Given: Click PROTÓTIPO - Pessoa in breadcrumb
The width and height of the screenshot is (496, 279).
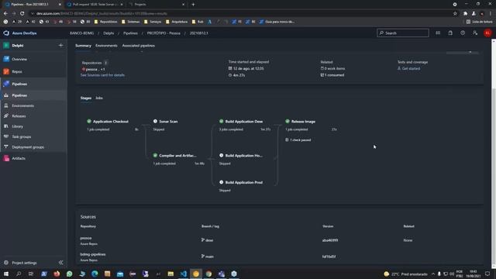Looking at the screenshot, I should [x=164, y=33].
